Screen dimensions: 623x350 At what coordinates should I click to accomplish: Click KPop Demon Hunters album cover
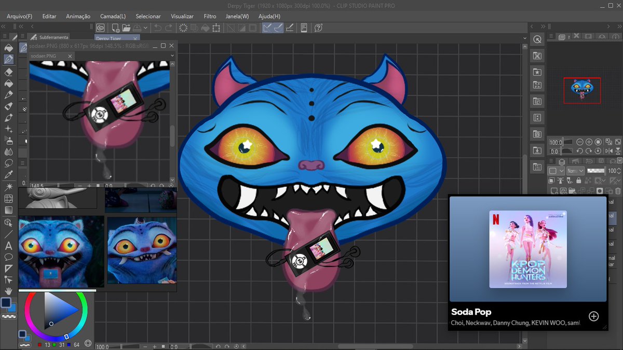pos(528,249)
